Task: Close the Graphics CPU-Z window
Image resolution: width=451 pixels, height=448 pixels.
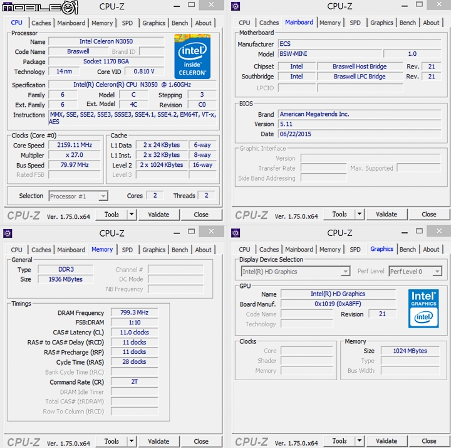Action: (x=438, y=231)
